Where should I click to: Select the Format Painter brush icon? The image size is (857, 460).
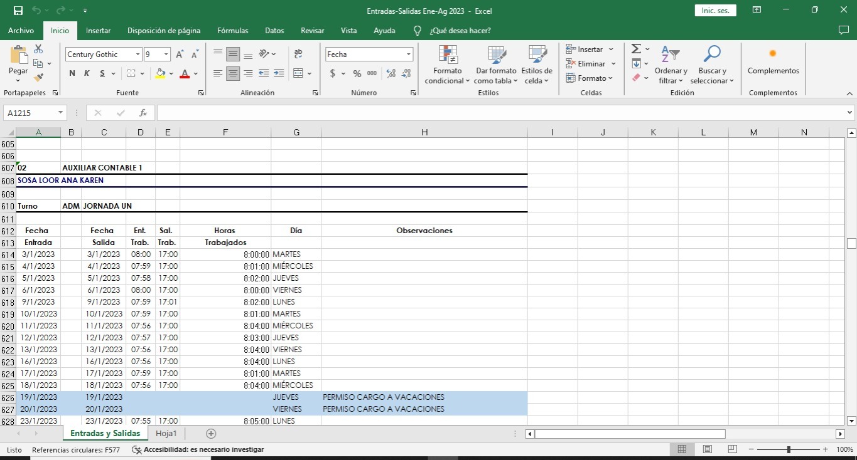tap(38, 78)
